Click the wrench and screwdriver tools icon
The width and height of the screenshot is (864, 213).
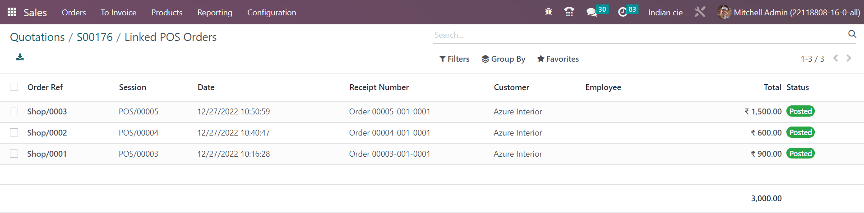700,12
